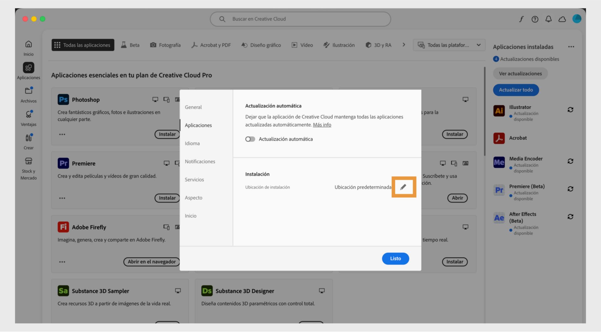Update Illustrator with its refresh icon

(x=570, y=110)
